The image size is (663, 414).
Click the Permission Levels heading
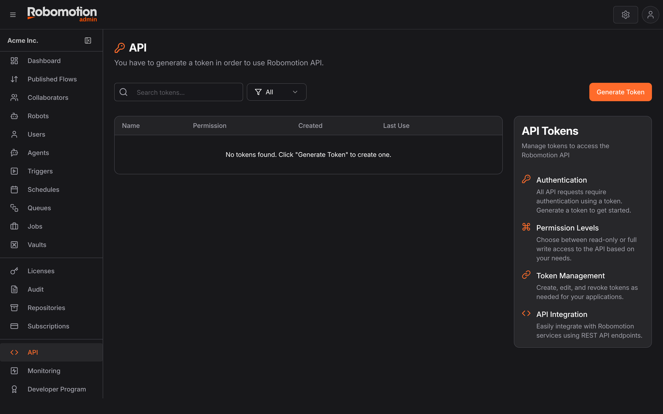pos(567,228)
